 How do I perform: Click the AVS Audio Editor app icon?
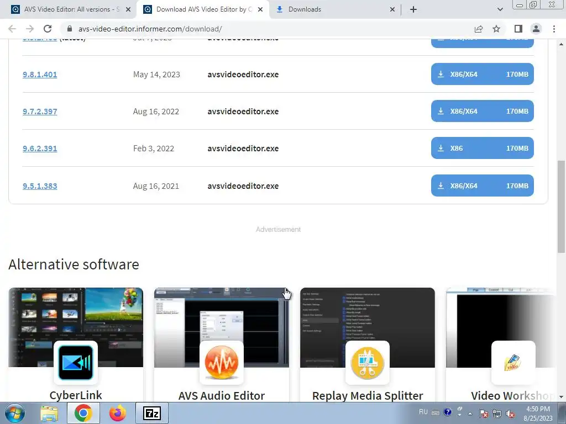[x=222, y=363]
